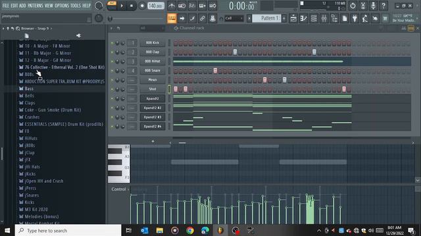Open the FILE menu
The image size is (421, 236).
point(5,5)
